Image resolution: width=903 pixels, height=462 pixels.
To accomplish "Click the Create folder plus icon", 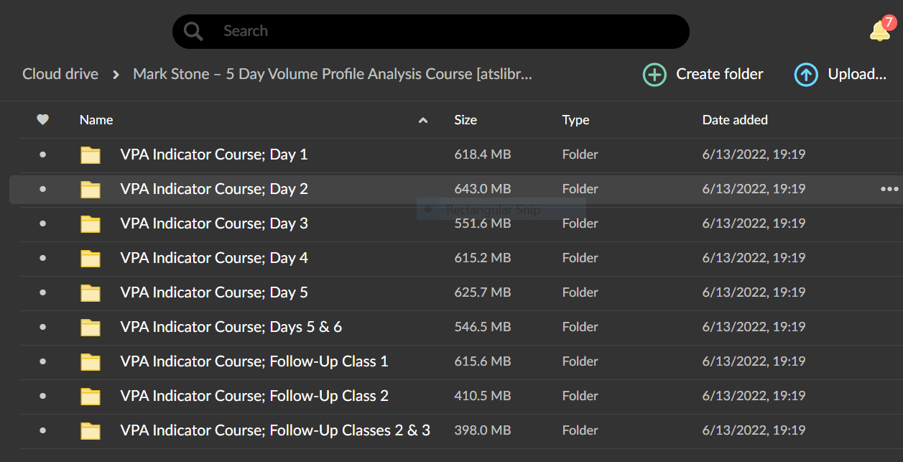I will point(654,74).
